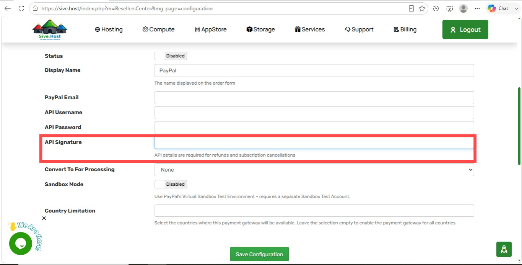Add page to favorites star icon
Image resolution: width=522 pixels, height=265 pixels.
[422, 8]
